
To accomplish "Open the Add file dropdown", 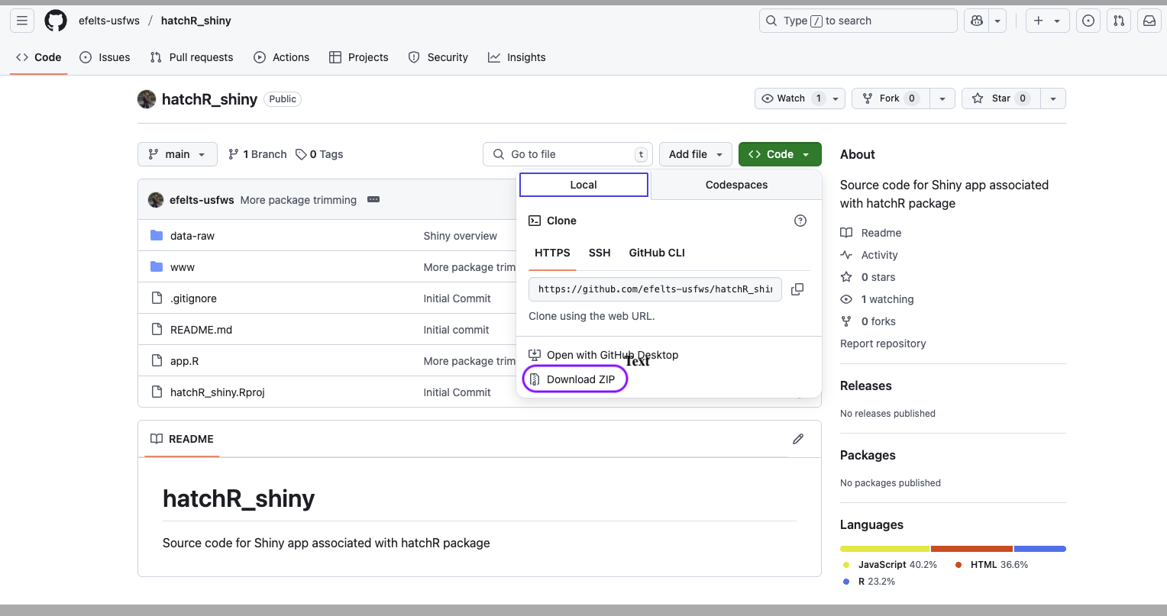I will [x=695, y=154].
